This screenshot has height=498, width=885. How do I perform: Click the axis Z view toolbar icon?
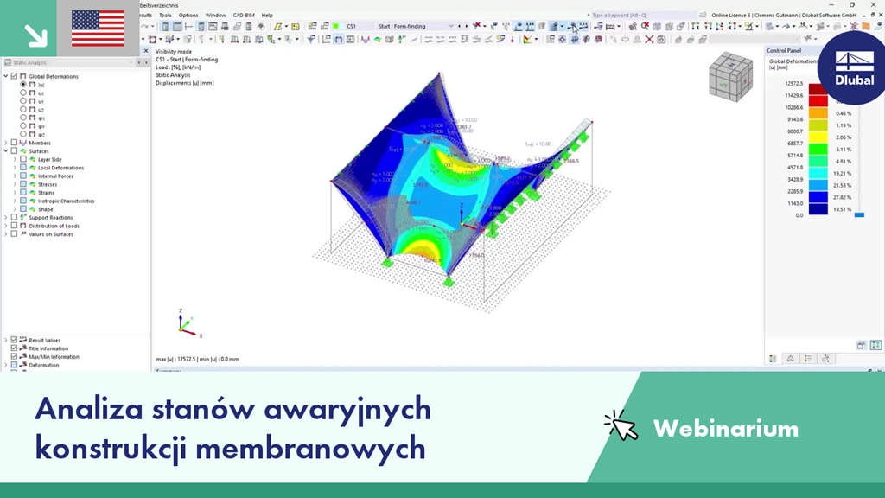tap(720, 26)
